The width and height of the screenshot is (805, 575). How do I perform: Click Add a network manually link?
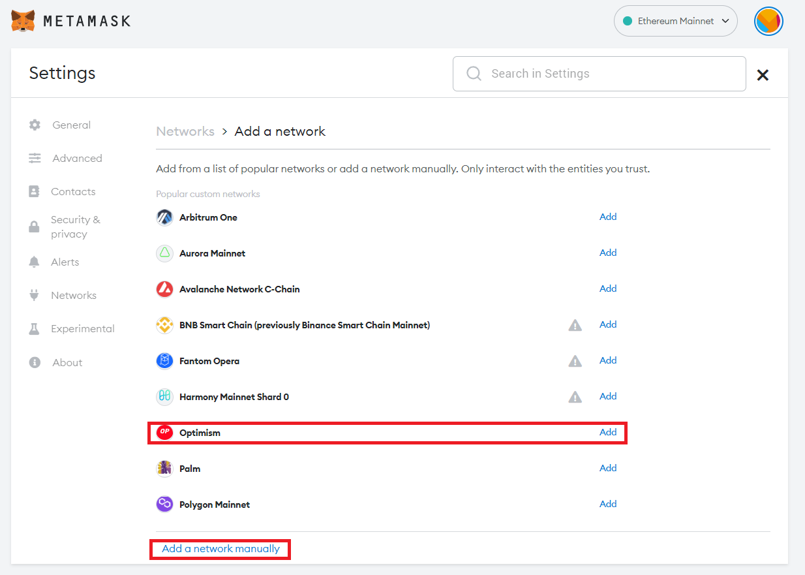click(220, 549)
